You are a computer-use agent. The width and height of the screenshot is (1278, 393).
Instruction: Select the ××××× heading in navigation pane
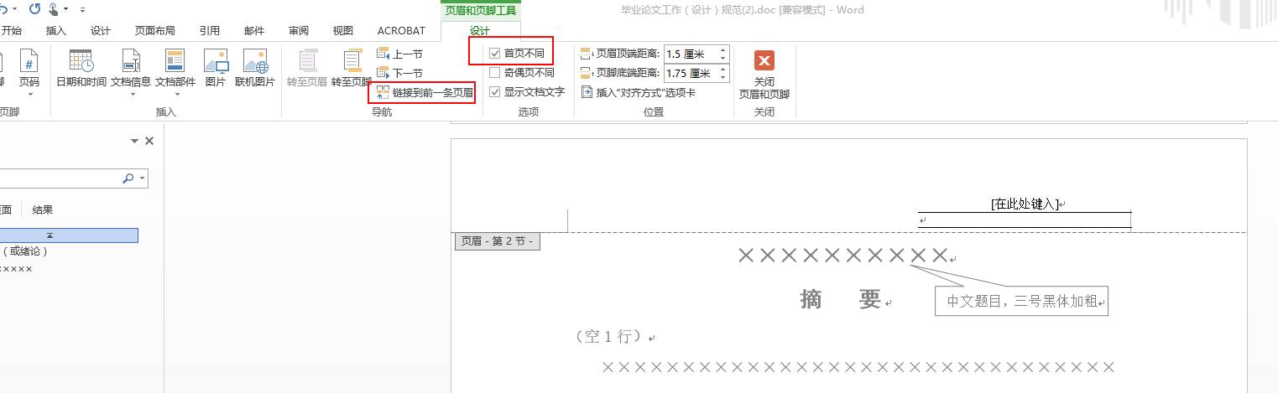coord(16,269)
